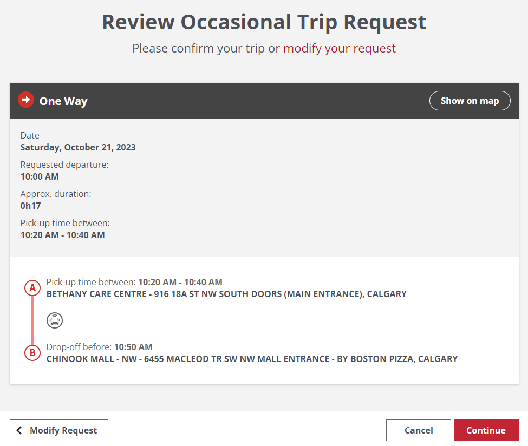Confirm the trip with Continue
Viewport: 528px width, 446px height.
[486, 430]
